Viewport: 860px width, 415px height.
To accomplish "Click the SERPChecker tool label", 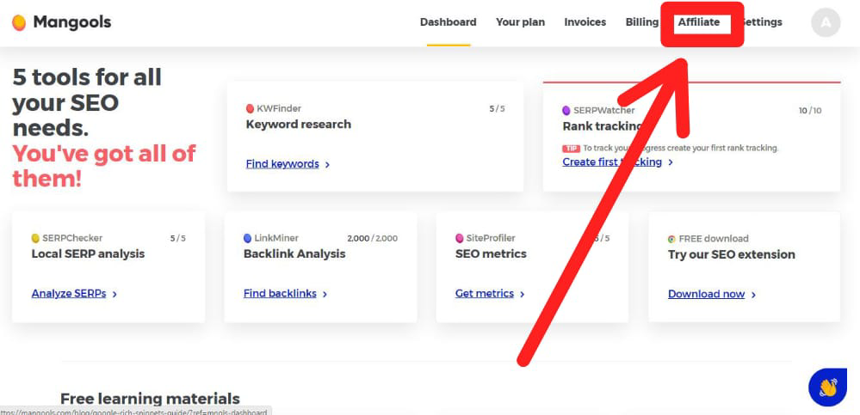I will click(72, 238).
